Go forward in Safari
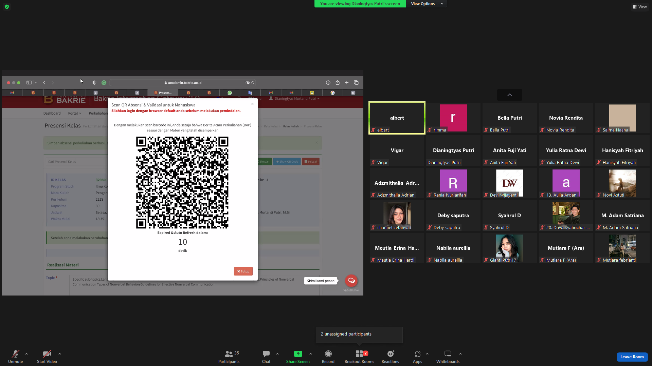This screenshot has height=366, width=652. [53, 83]
